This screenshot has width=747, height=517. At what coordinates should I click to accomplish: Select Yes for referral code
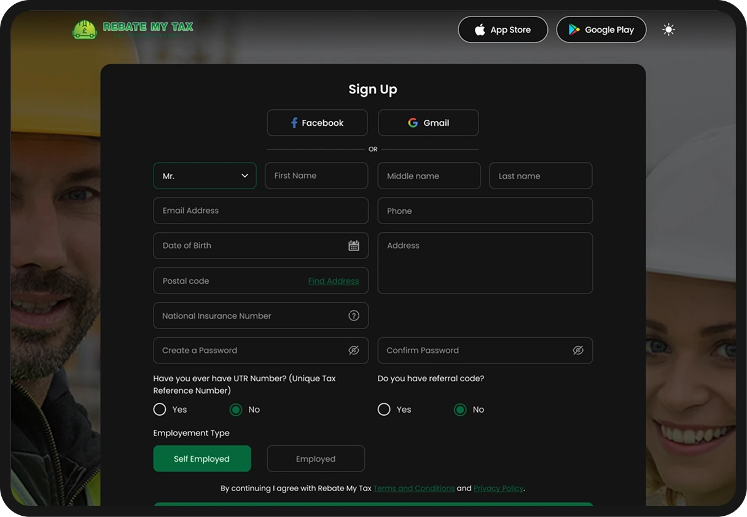click(384, 410)
